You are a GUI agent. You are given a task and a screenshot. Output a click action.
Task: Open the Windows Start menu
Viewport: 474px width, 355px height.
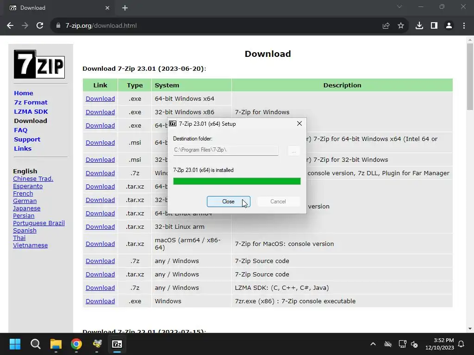coord(15,344)
